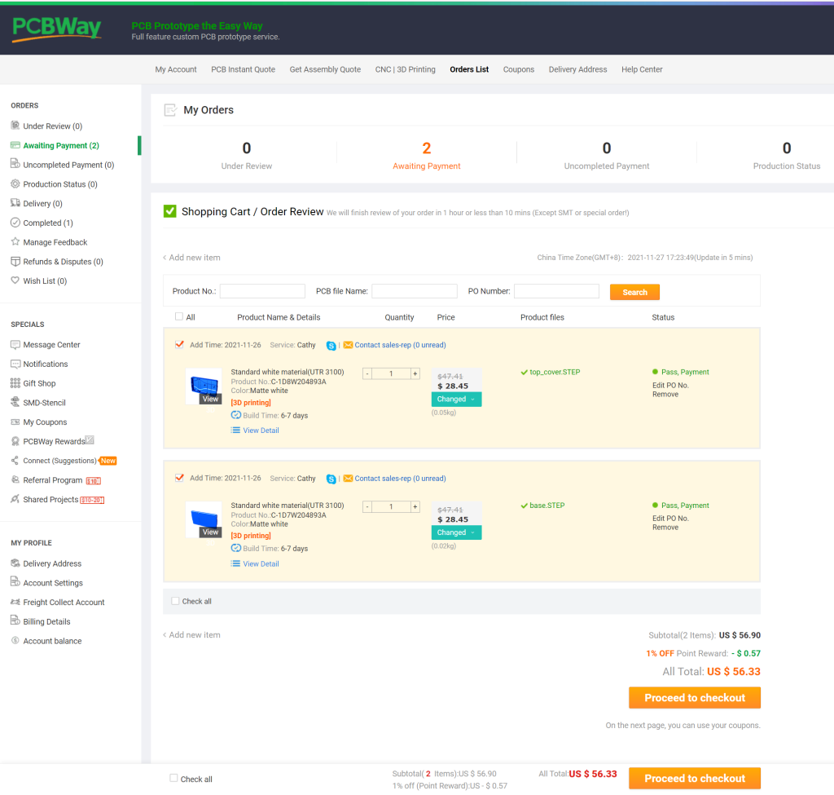Expand View Detail for base.STEP order
Screen dimensions: 834x795
coord(255,564)
